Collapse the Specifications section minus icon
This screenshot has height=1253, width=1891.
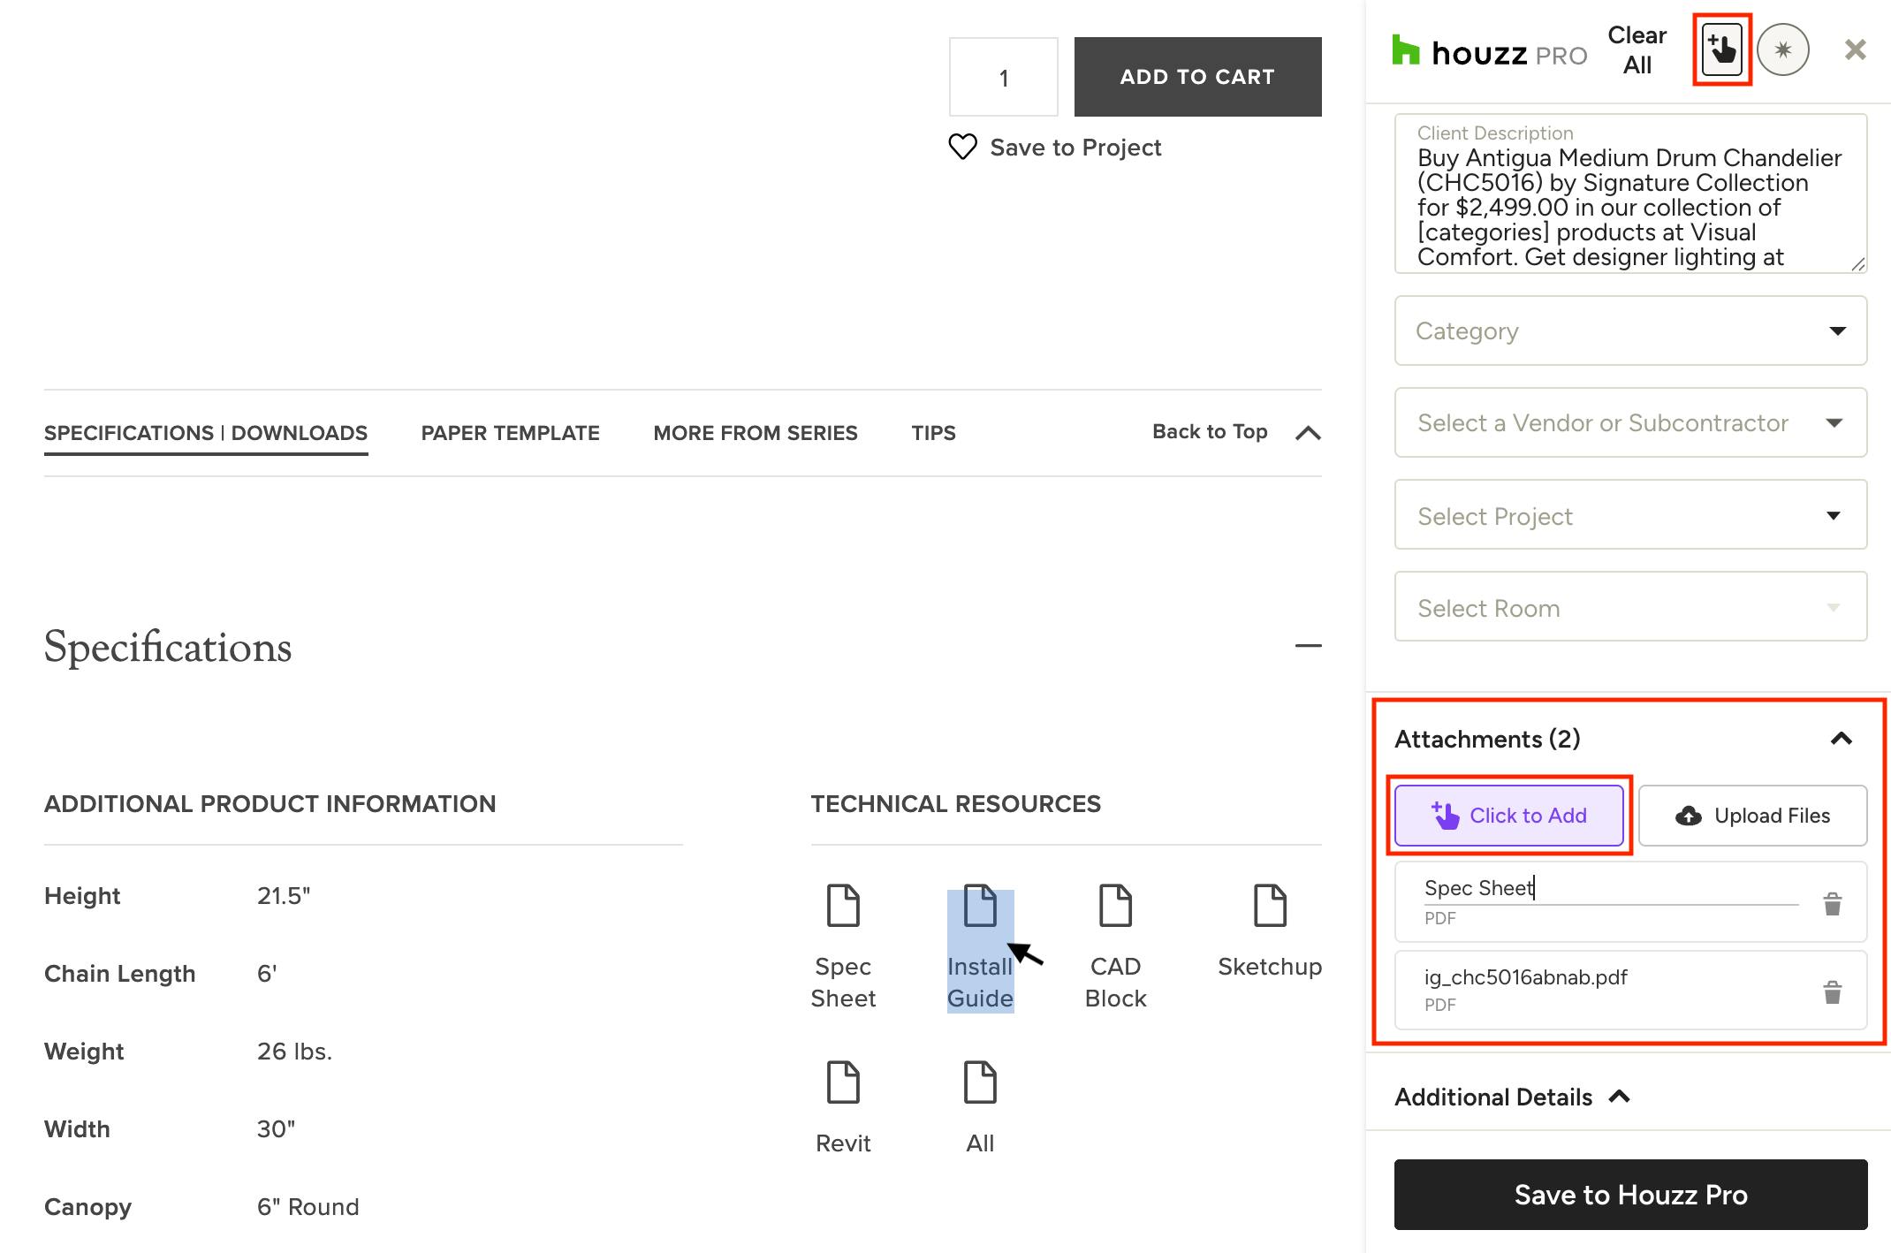pos(1308,646)
